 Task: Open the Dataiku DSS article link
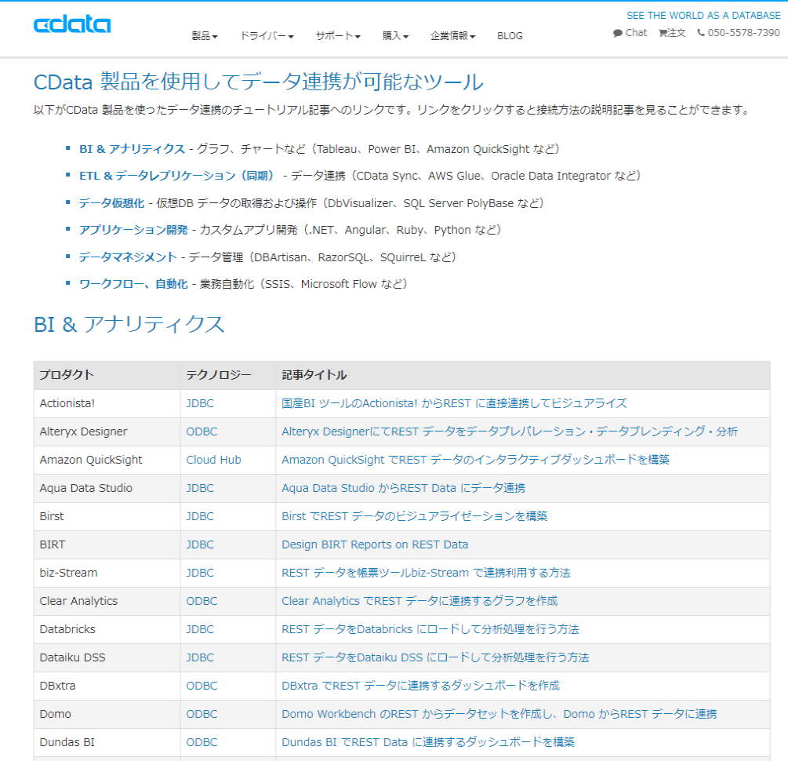point(435,657)
